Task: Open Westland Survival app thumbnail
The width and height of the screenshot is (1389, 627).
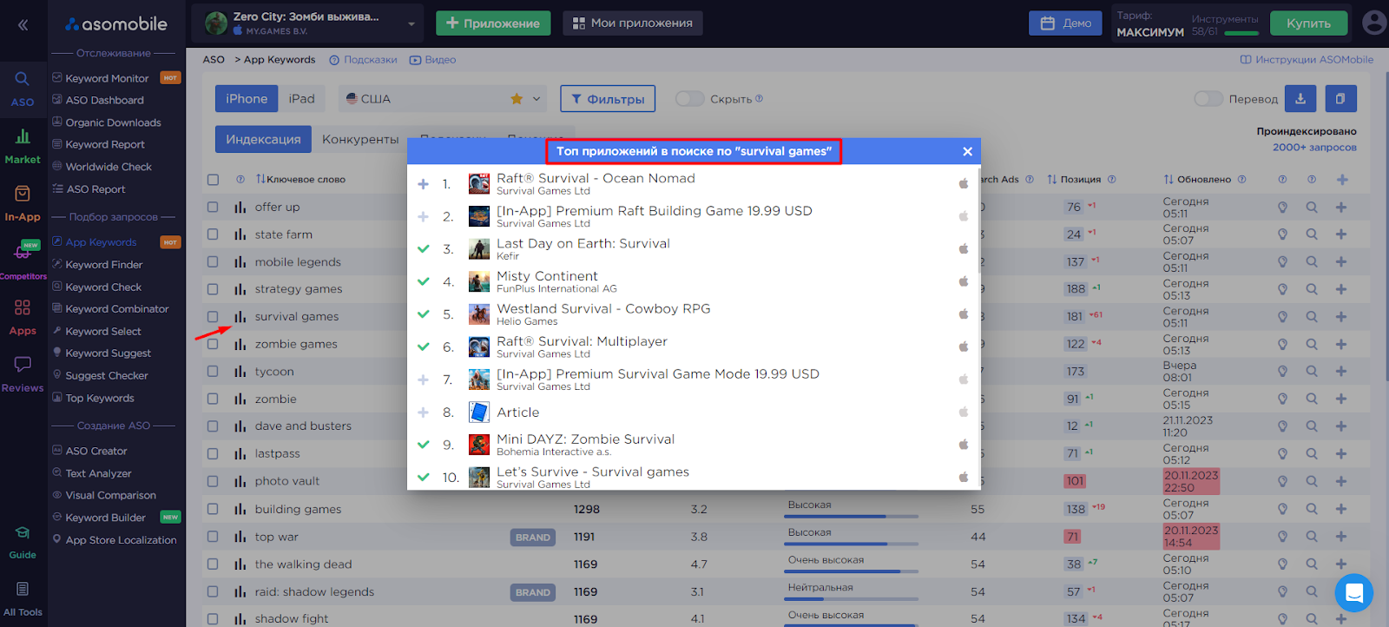Action: pos(479,314)
